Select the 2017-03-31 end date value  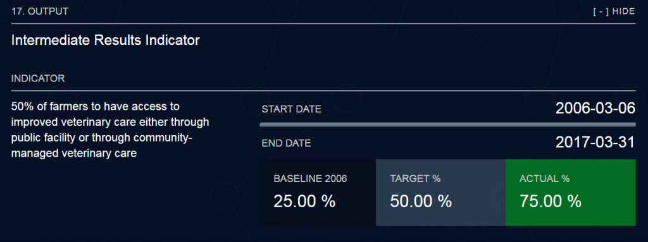[x=595, y=142]
